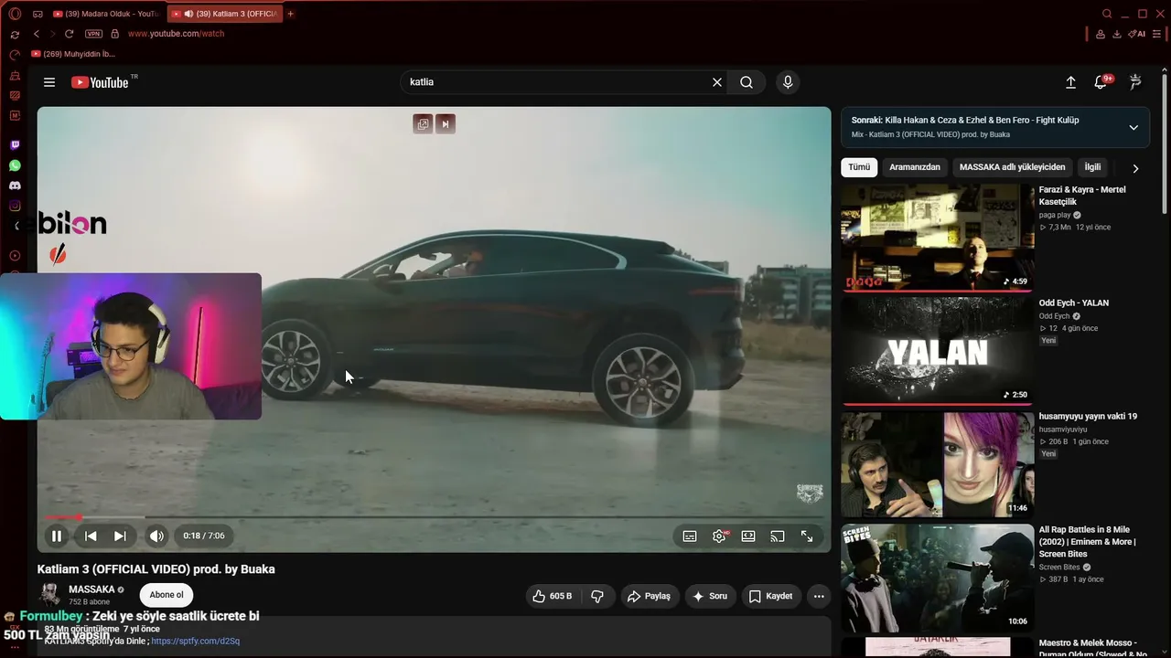Image resolution: width=1171 pixels, height=658 pixels.
Task: Open the Opera AI assistant icon
Action: (x=1137, y=34)
